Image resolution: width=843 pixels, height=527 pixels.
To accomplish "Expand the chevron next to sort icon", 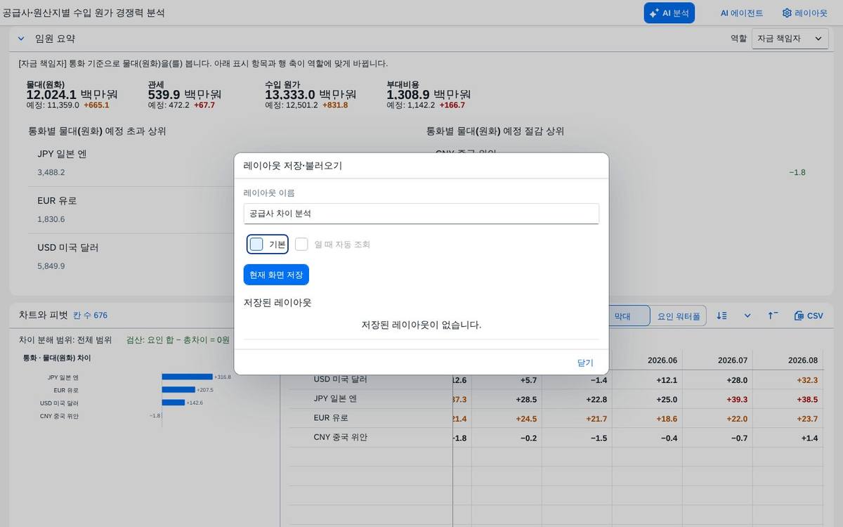I will tap(747, 316).
